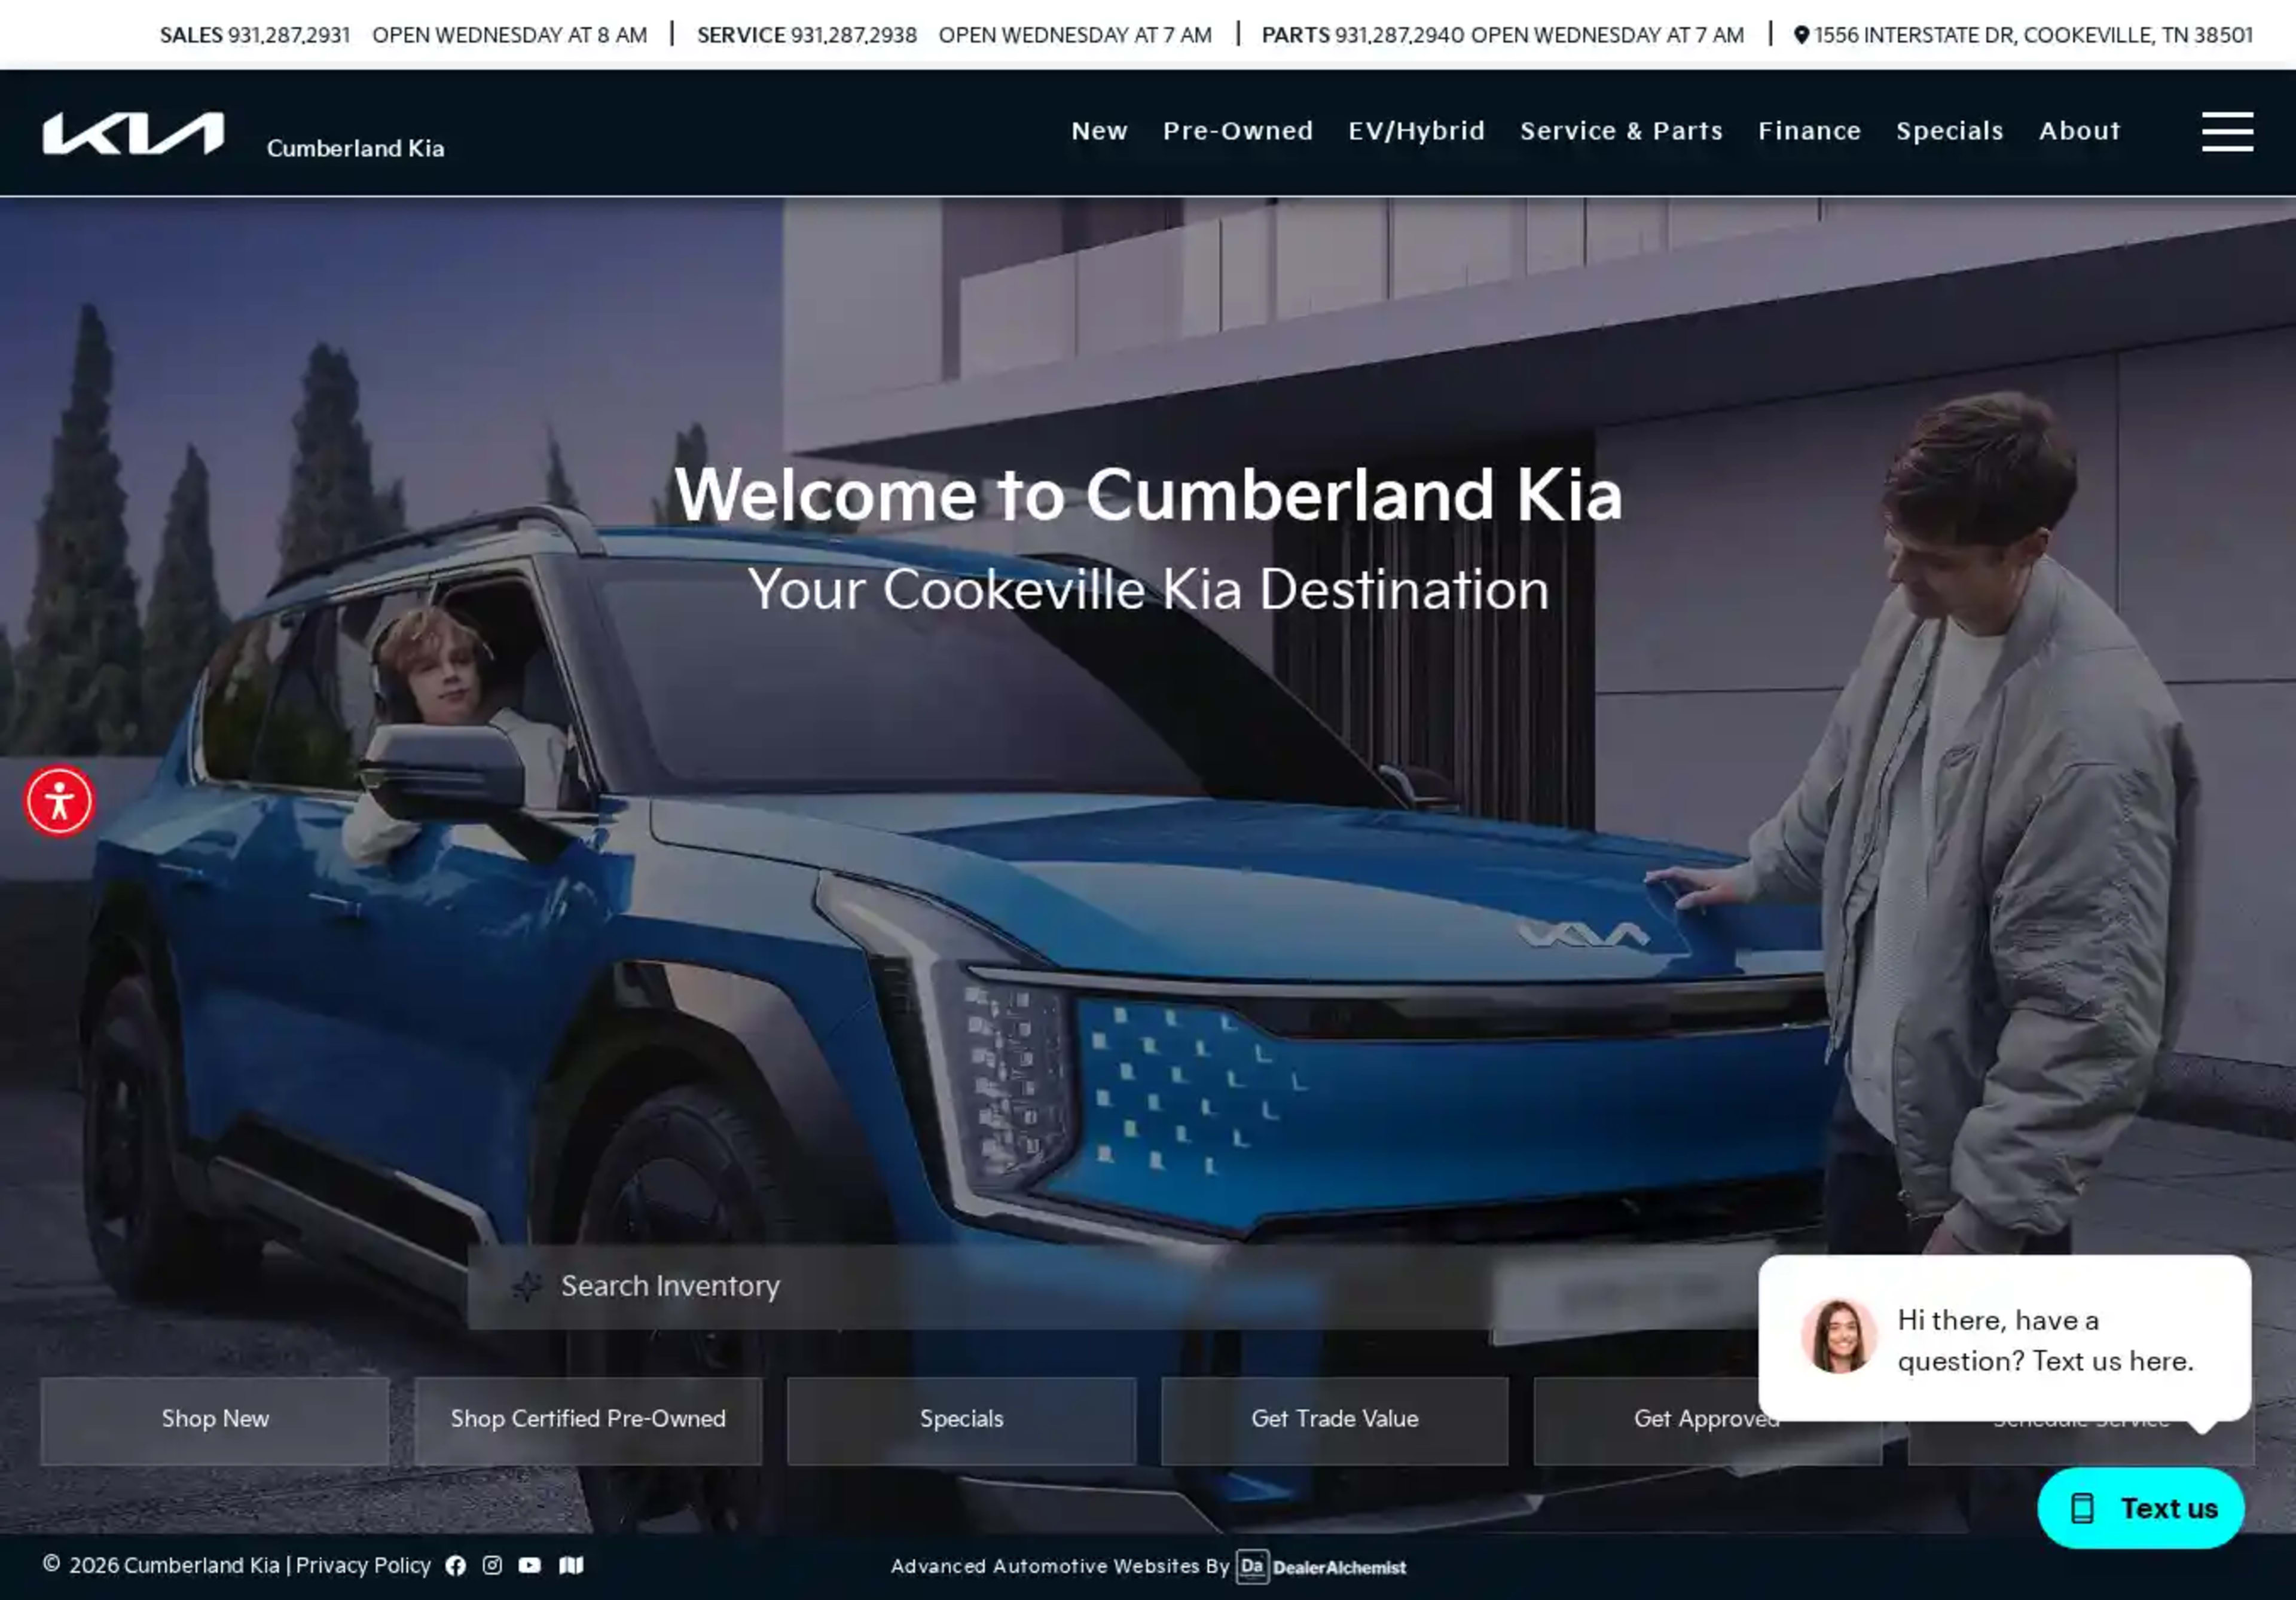Click the Cumberland Kia dealer name

[355, 148]
